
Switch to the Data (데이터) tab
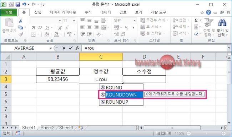coord(106,12)
